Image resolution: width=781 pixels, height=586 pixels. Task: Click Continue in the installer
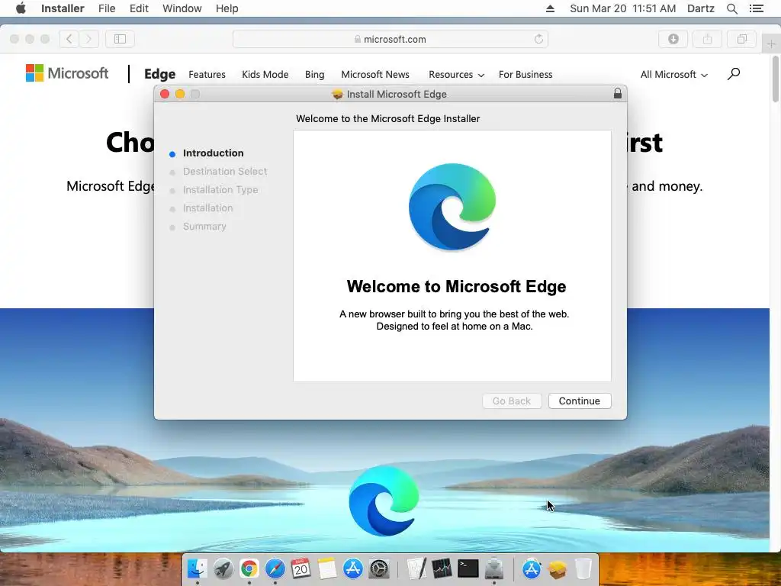[x=580, y=401]
